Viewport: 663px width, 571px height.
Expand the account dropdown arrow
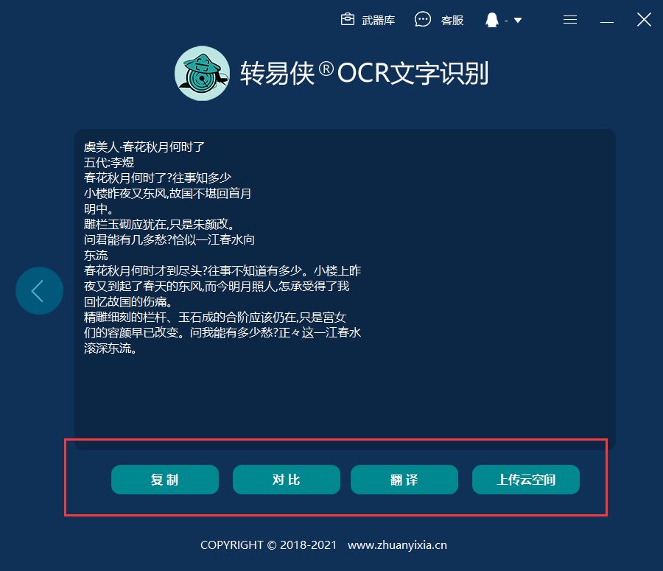518,21
